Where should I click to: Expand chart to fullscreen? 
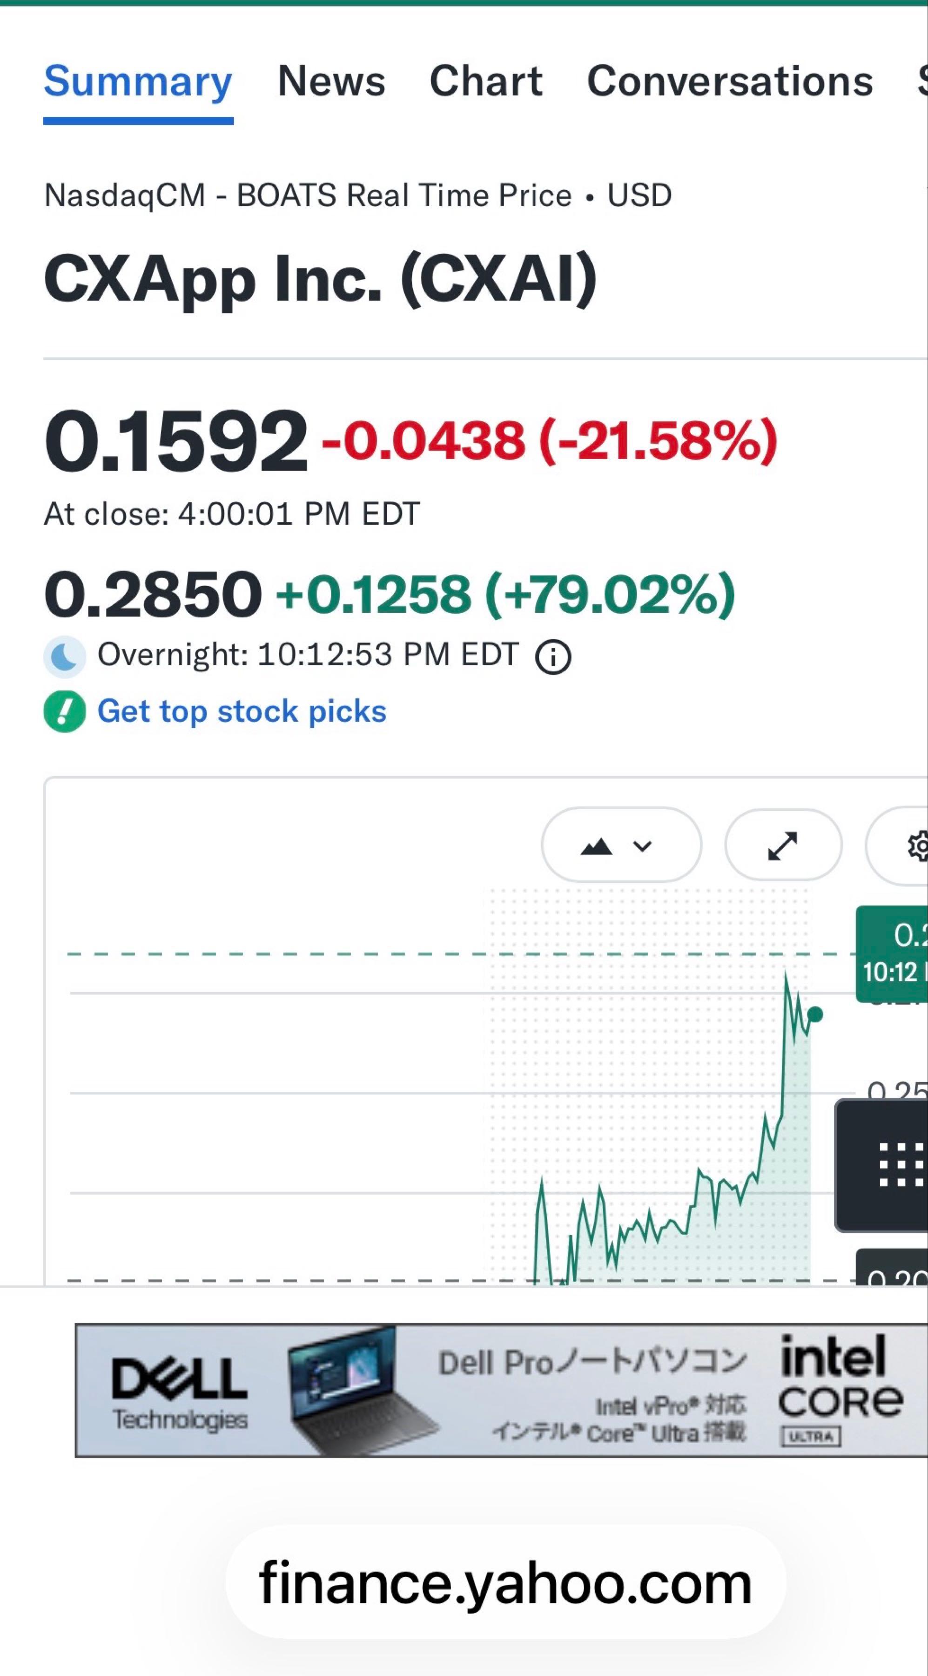click(x=783, y=846)
